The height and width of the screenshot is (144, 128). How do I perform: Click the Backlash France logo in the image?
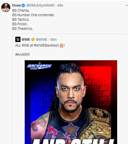click(x=39, y=66)
